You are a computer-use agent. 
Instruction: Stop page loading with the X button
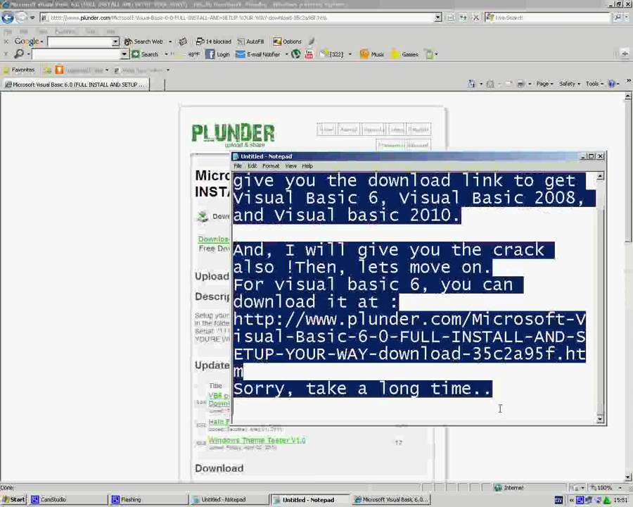[476, 18]
